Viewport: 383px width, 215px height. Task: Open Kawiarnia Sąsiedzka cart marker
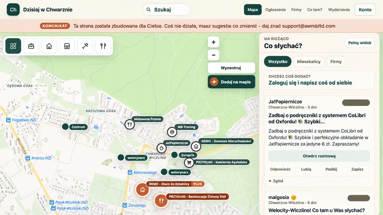(x=189, y=163)
